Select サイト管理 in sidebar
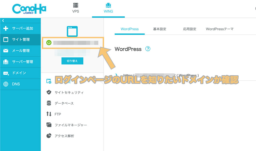The height and width of the screenshot is (151, 256). coord(20,39)
